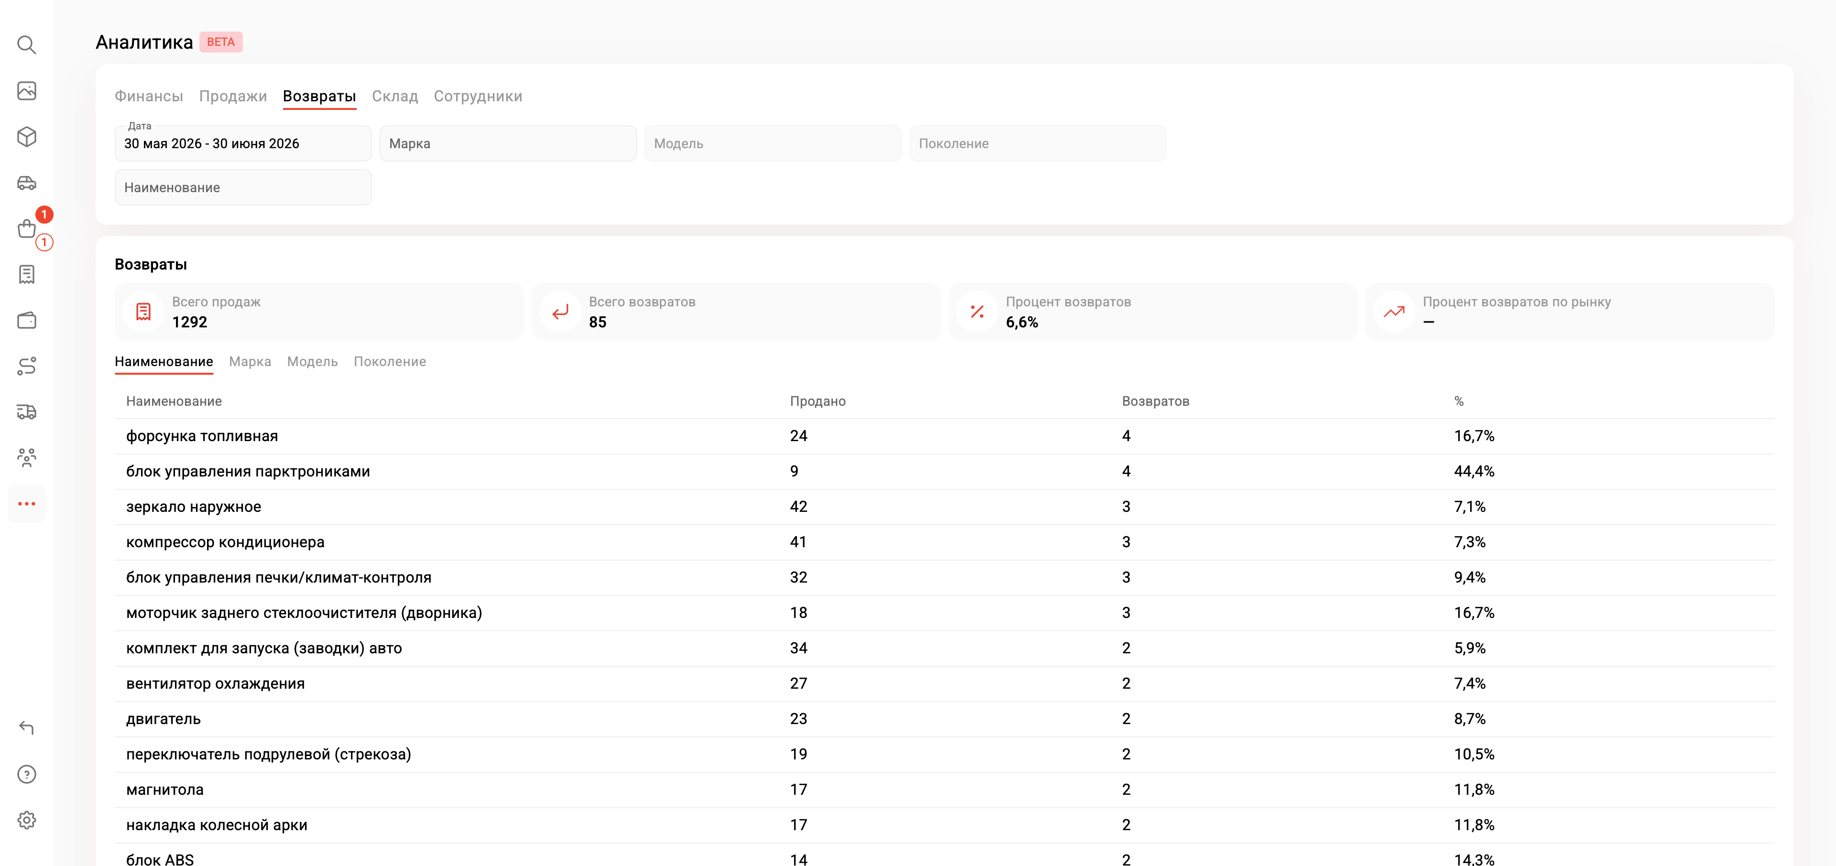Screen dimensions: 1836x866
Task: Click блок управления печки/климат-контроля row
Action: pos(944,577)
